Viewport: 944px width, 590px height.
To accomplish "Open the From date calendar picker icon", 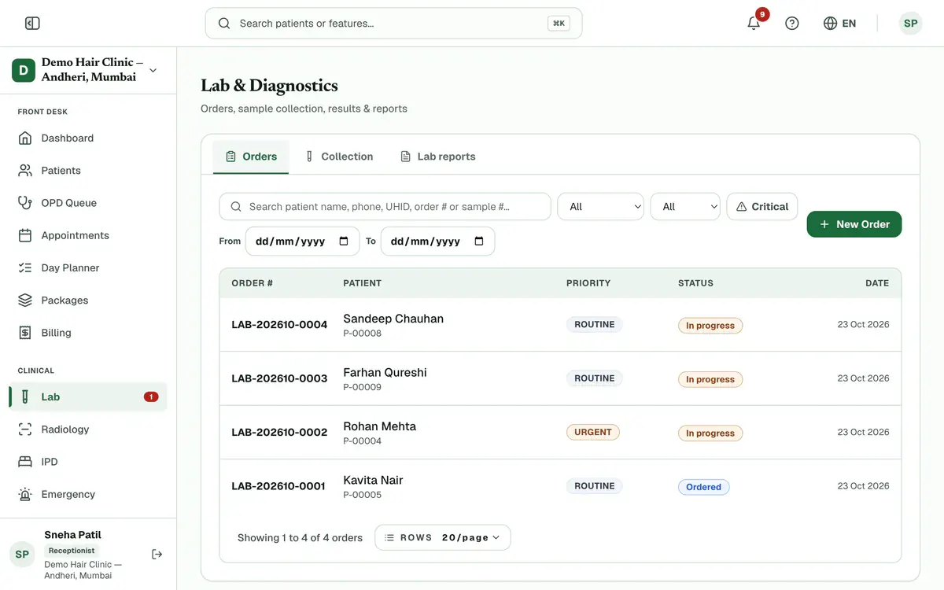I will [x=344, y=242].
